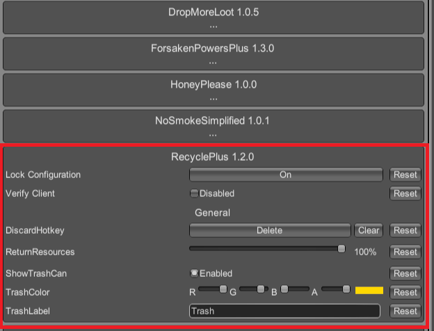The image size is (434, 331).
Task: Click the 100% ReturnResources value
Action: pos(365,252)
